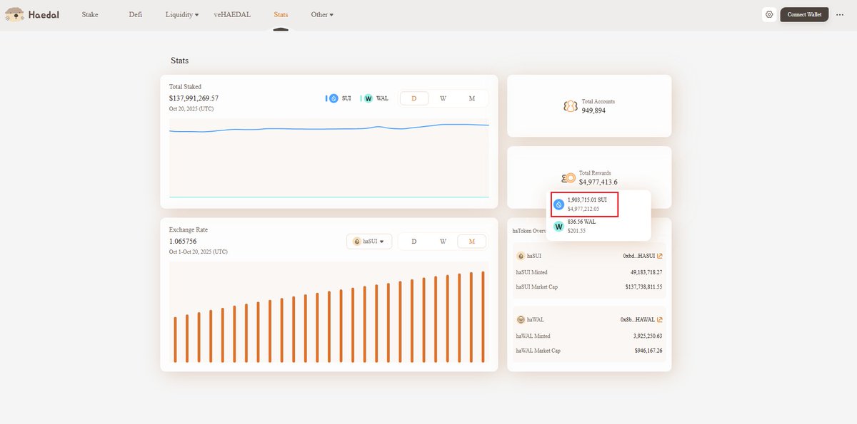Click haWAL Market Cap value $946,167.26
Screen dimensions: 857x424
tap(648, 351)
